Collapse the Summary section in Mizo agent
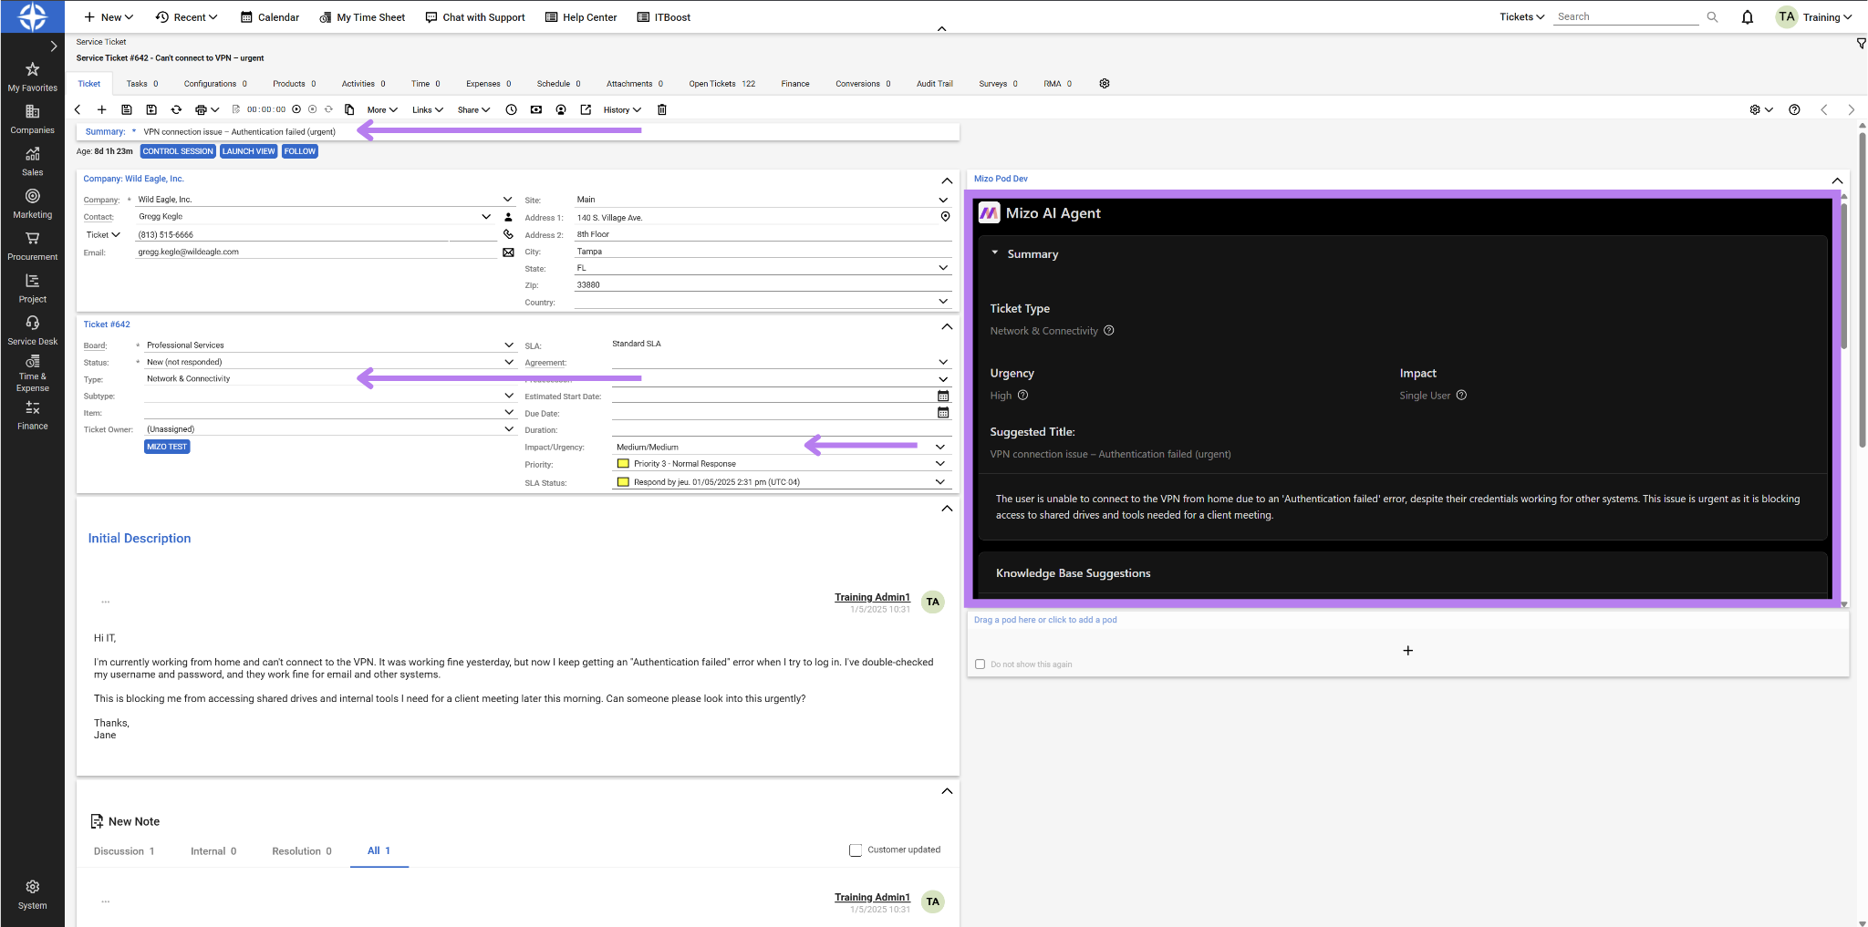Image resolution: width=1868 pixels, height=927 pixels. (x=995, y=253)
